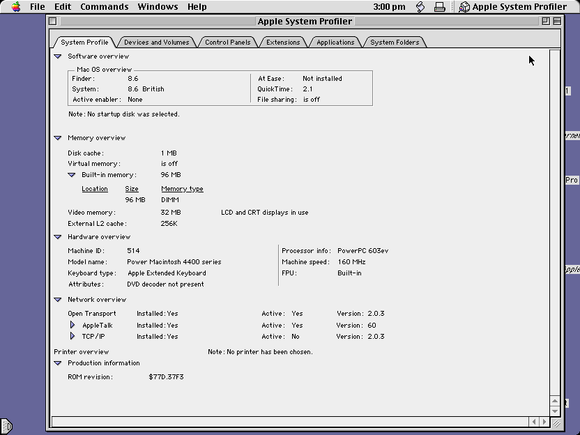
Task: Click the Open Transport row label
Action: tap(92, 313)
